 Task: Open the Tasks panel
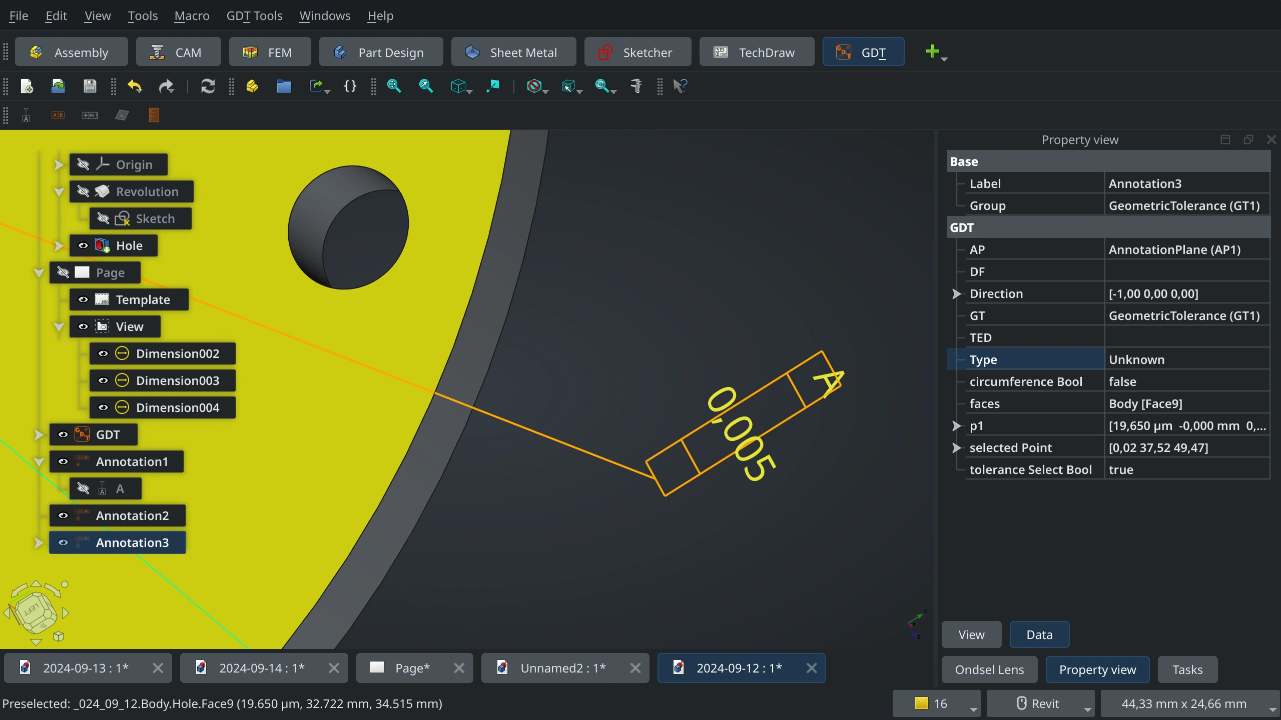[x=1187, y=669]
